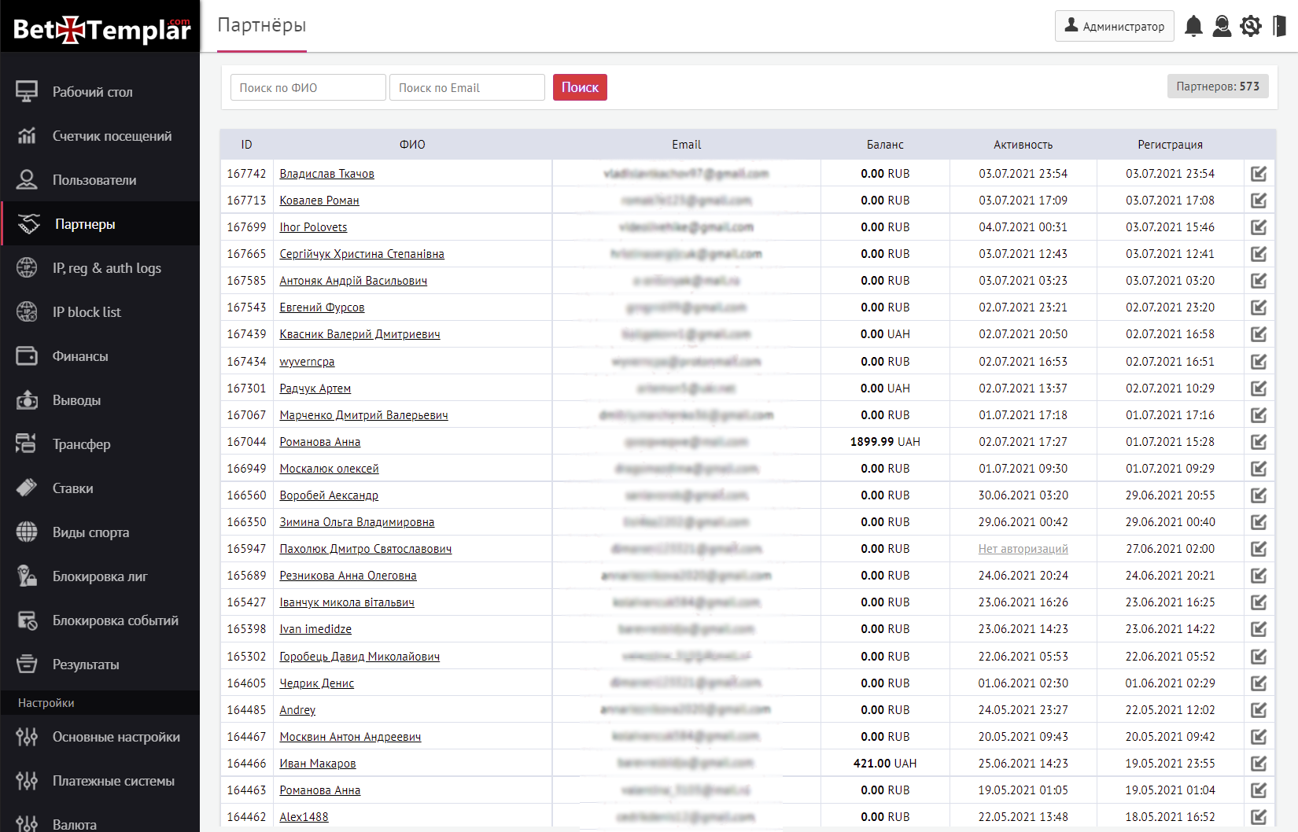The width and height of the screenshot is (1298, 832).
Task: Open Платежные системы settings
Action: 113,781
